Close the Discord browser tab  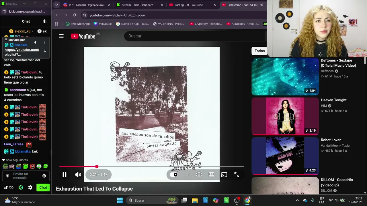coord(109,5)
